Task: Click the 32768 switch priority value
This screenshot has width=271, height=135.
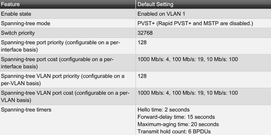Action: [145, 33]
